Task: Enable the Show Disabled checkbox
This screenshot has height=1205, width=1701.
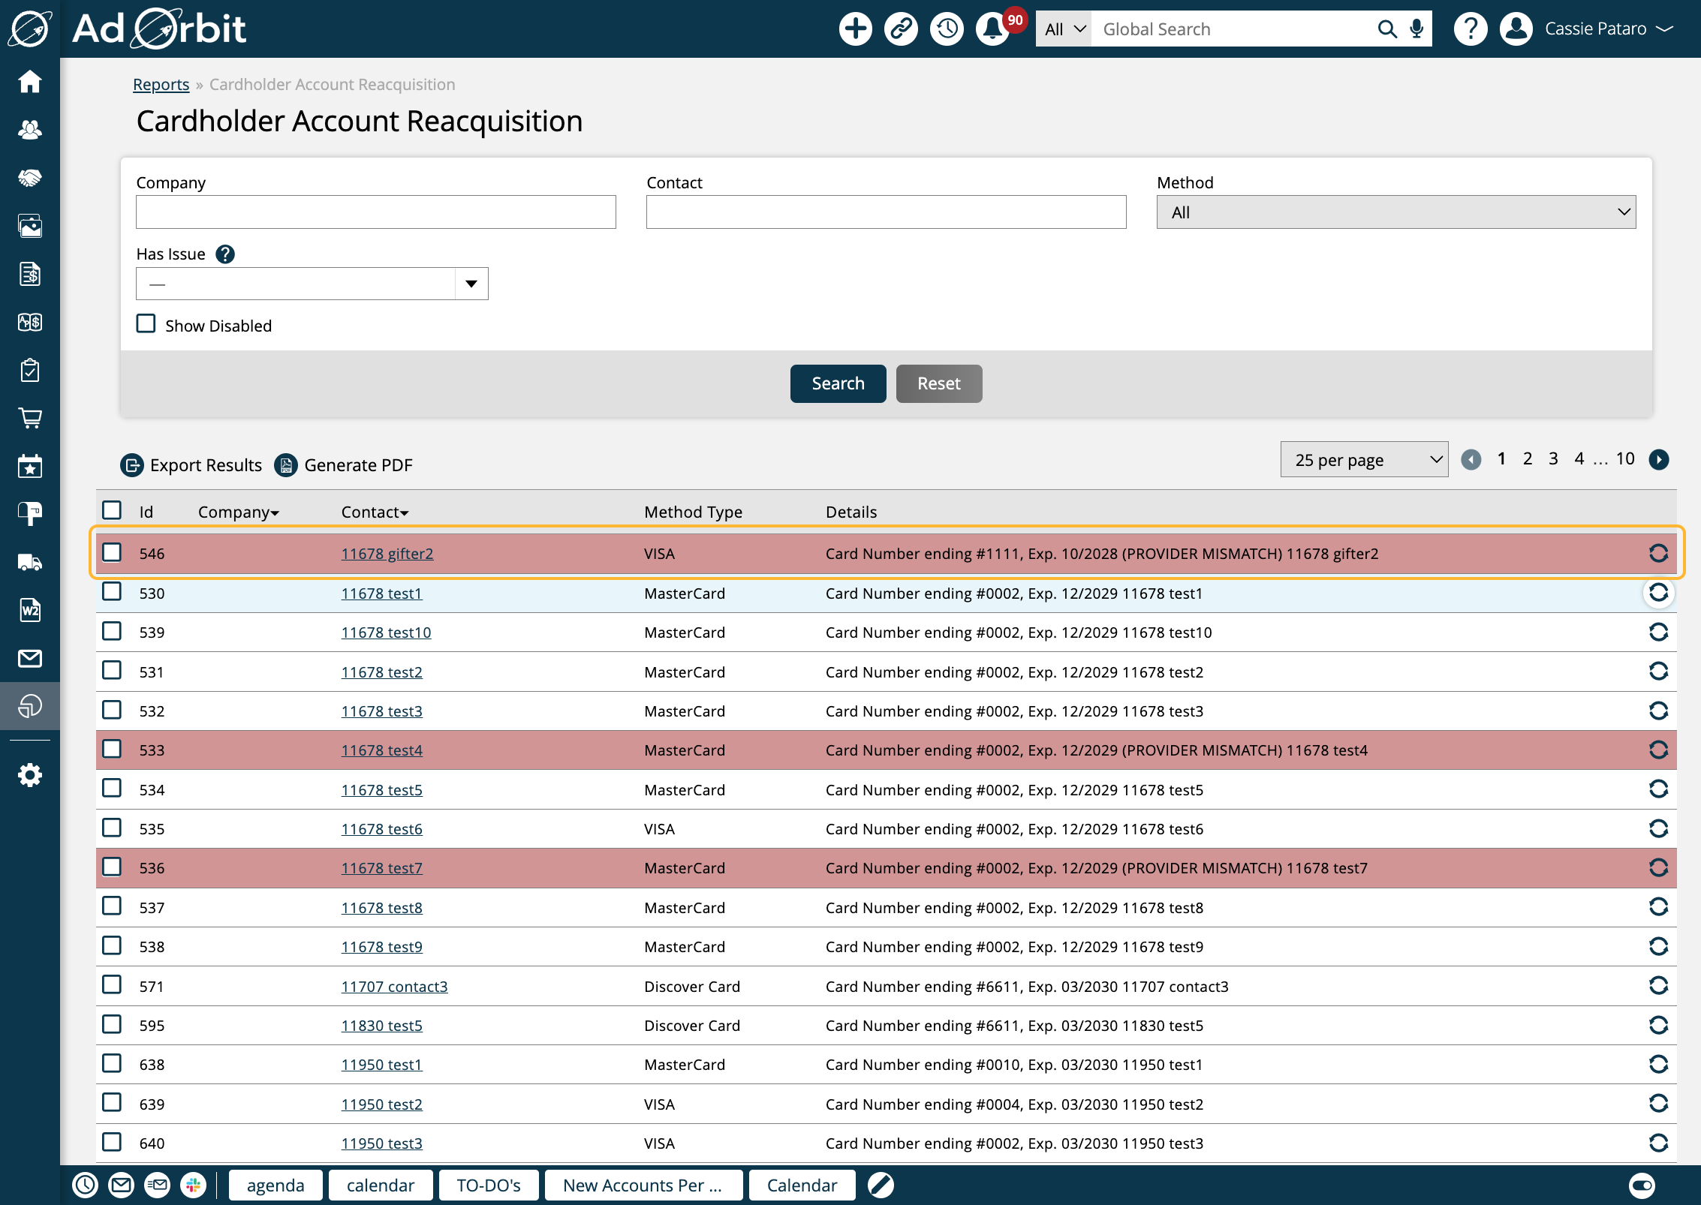Action: pos(146,324)
